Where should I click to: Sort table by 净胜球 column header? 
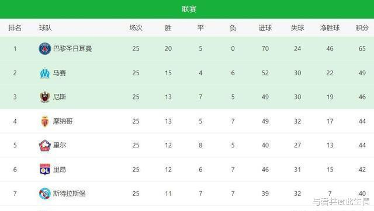[330, 28]
